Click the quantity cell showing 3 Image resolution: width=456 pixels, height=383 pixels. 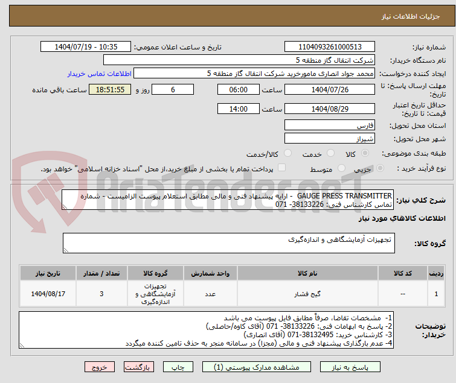click(x=101, y=294)
